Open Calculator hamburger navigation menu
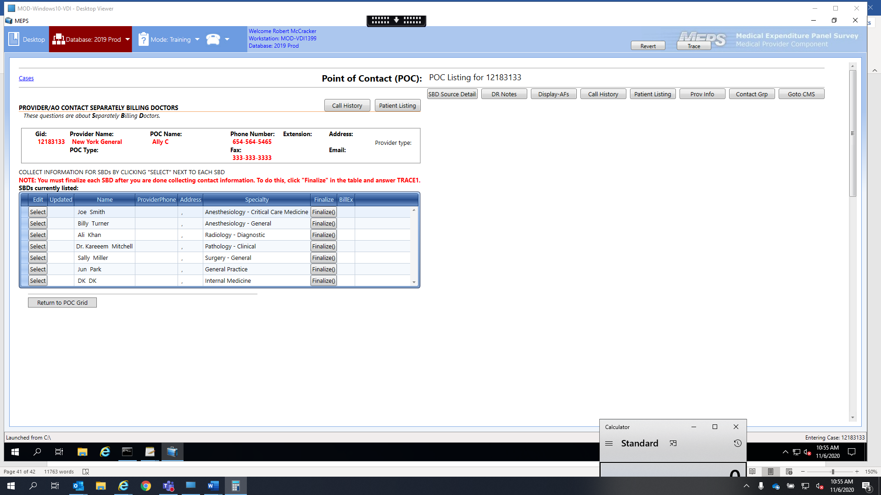Image resolution: width=881 pixels, height=495 pixels. (609, 443)
